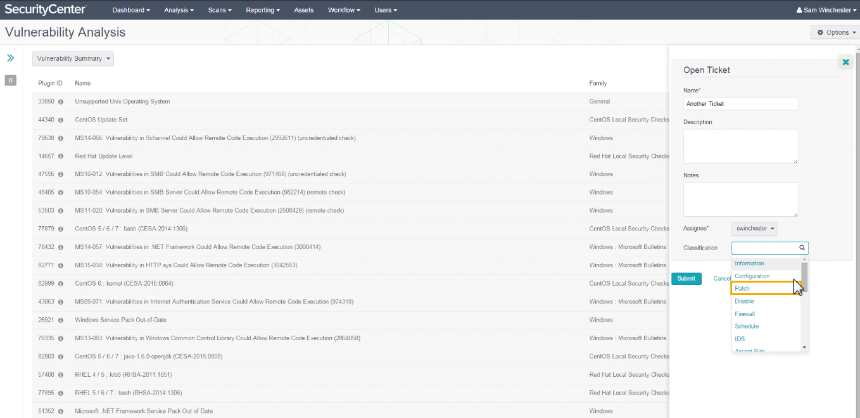The width and height of the screenshot is (860, 418).
Task: Open the Workflow dropdown
Action: (x=344, y=10)
